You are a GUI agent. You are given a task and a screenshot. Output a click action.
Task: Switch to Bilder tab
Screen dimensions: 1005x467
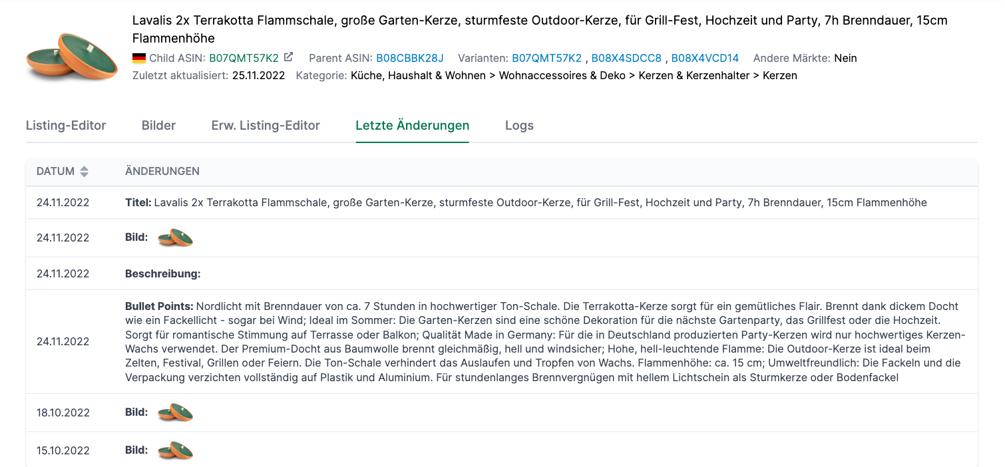(x=158, y=126)
